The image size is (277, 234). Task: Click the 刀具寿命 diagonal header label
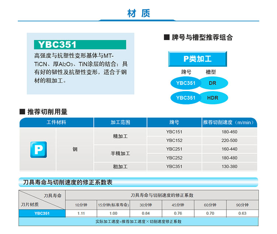tap(53, 196)
